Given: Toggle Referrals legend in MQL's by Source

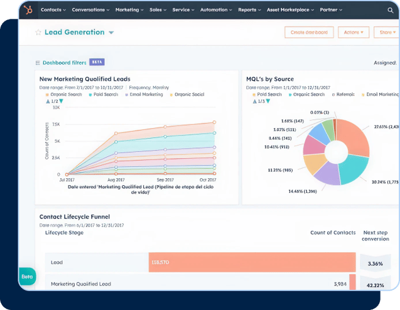Looking at the screenshot, I should coord(343,95).
